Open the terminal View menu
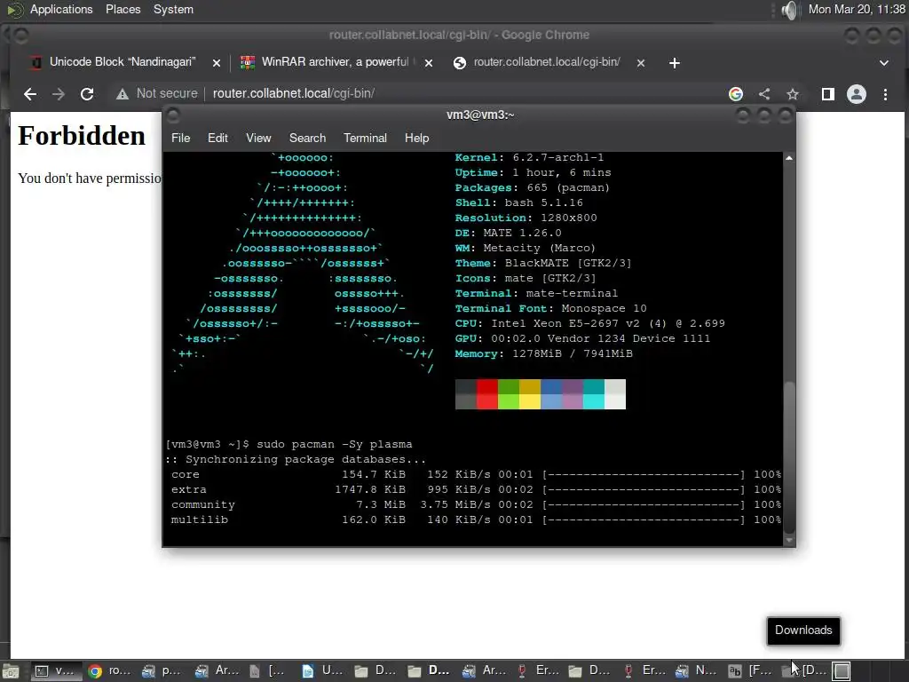The width and height of the screenshot is (909, 682). 258,138
